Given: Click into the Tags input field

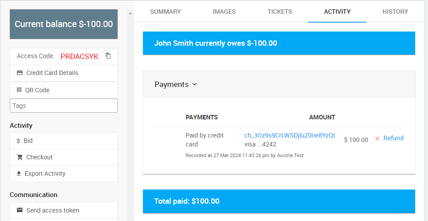Looking at the screenshot, I should coord(63,106).
